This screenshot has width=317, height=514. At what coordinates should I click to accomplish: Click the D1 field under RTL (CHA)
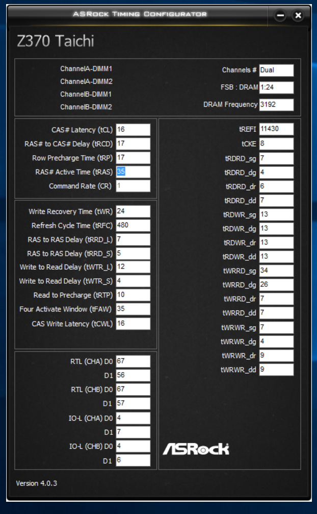(x=133, y=375)
